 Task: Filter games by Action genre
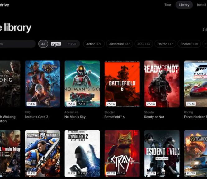tap(94, 44)
